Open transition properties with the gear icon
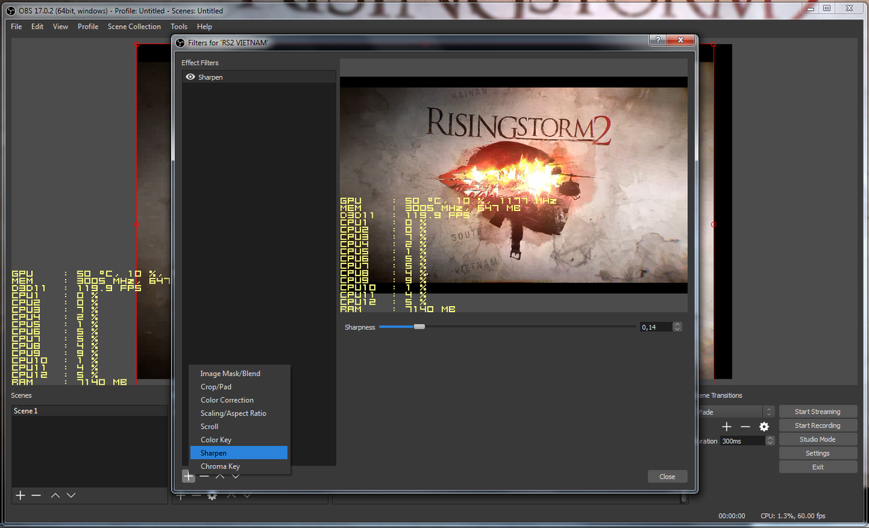The width and height of the screenshot is (869, 528). click(x=764, y=426)
